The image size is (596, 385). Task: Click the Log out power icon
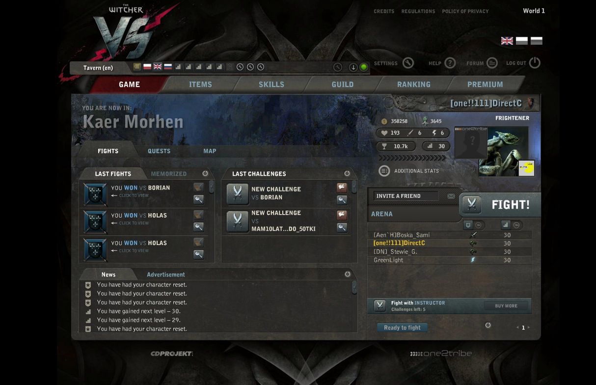point(535,63)
